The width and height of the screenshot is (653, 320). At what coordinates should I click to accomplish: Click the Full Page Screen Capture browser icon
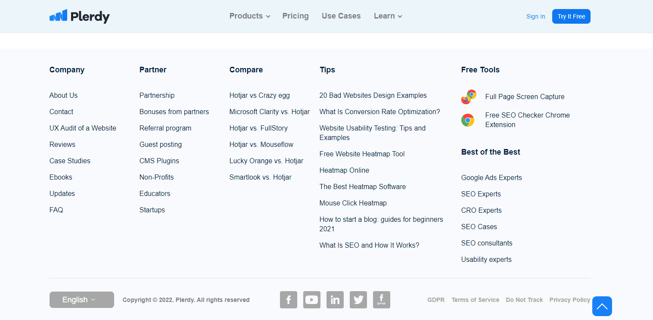coord(468,97)
